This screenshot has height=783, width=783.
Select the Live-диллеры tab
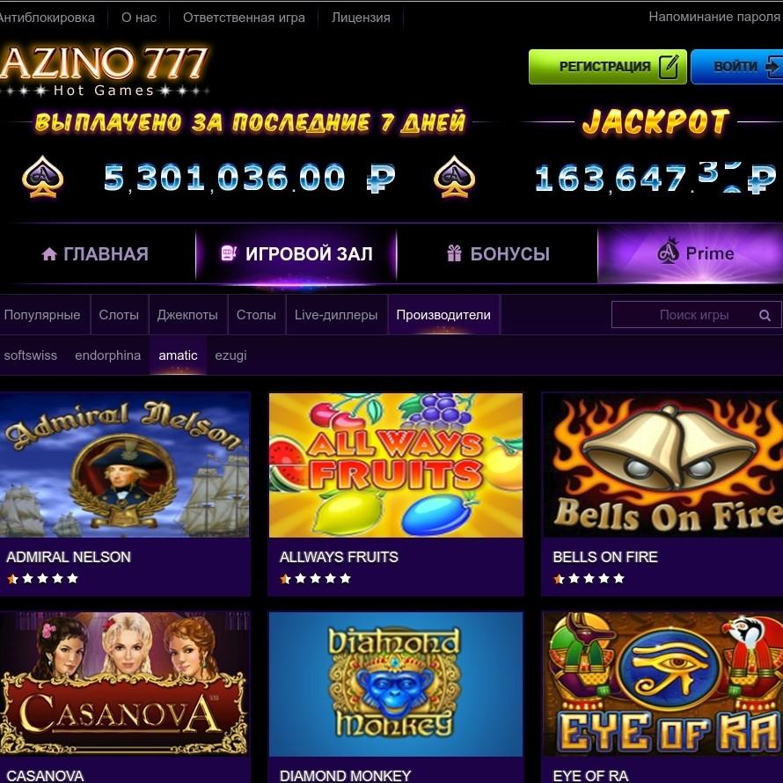(x=336, y=315)
